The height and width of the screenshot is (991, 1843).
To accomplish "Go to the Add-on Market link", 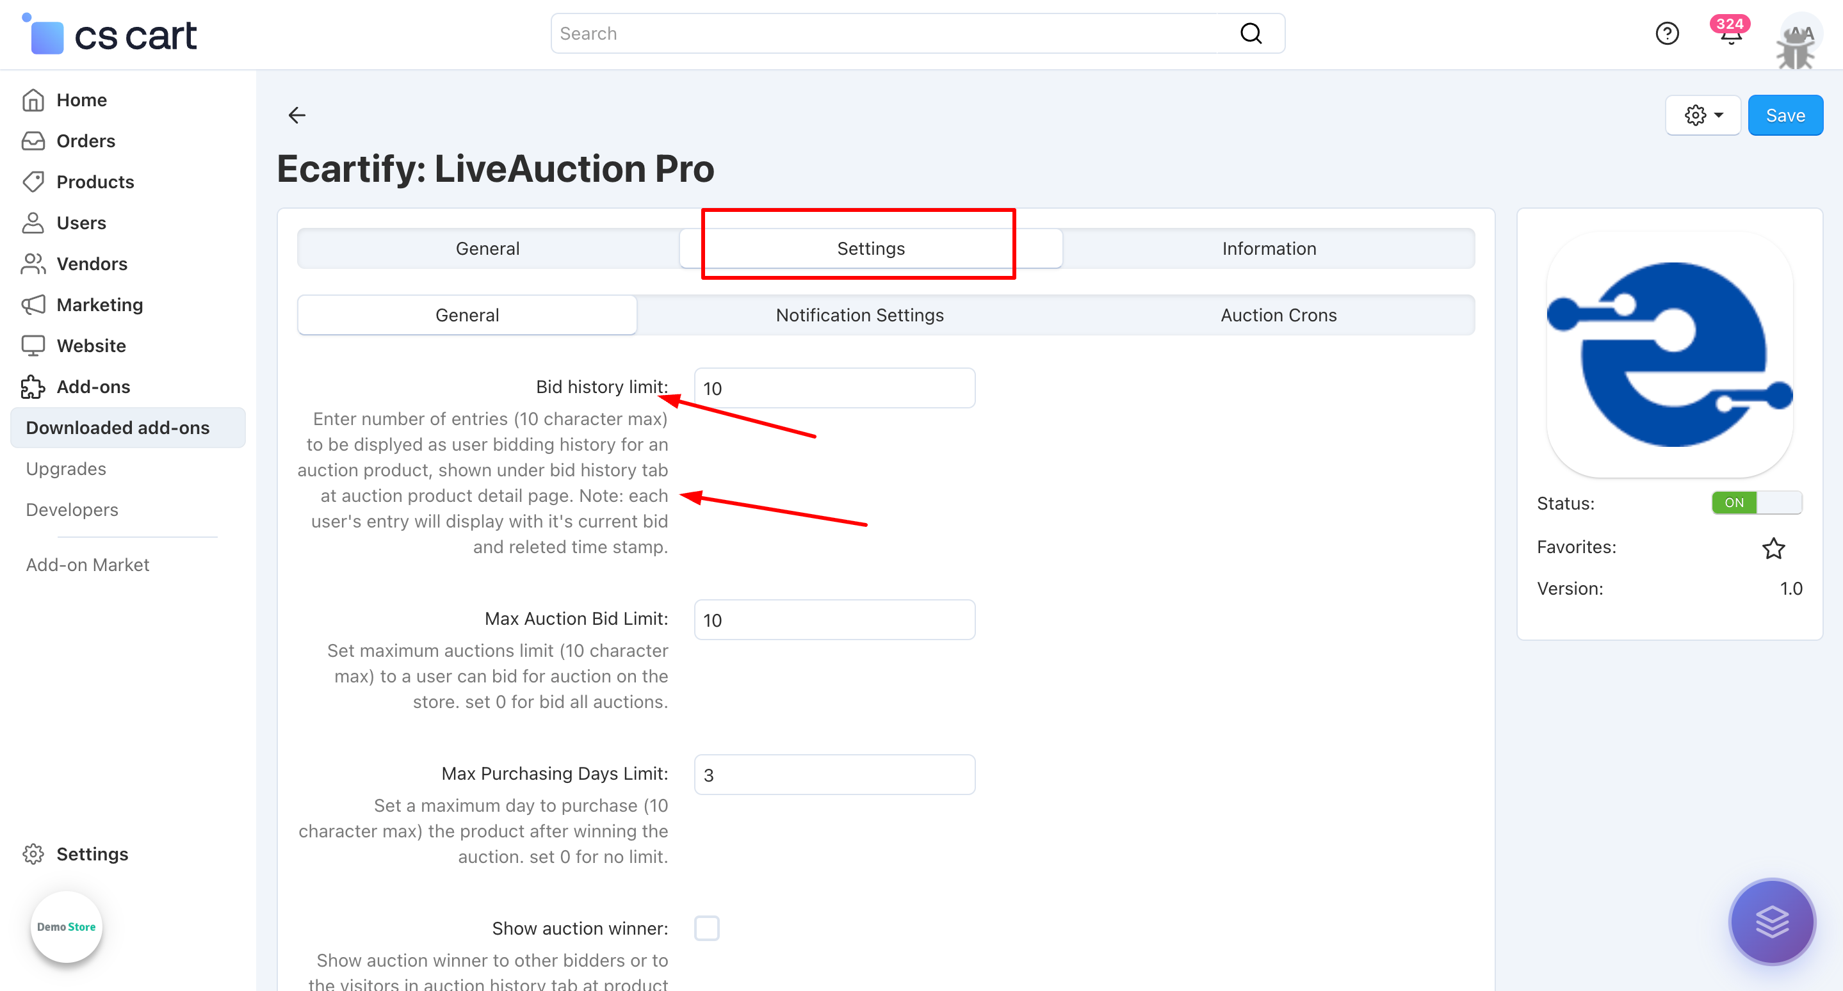I will click(87, 565).
